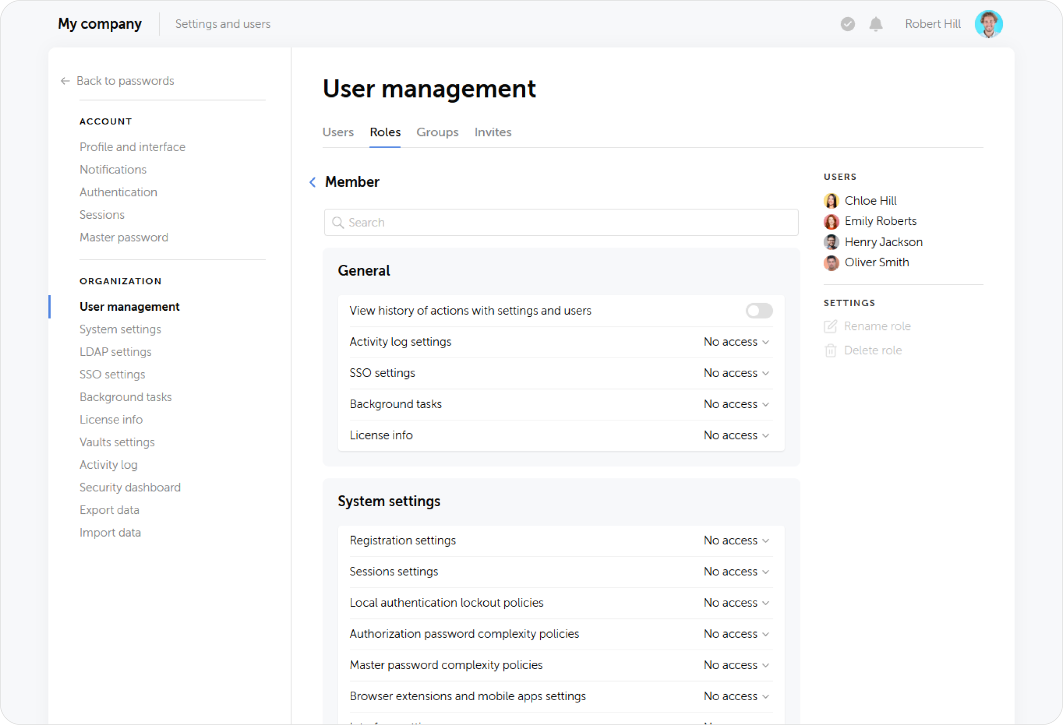Click the Delete role trash icon
1063x725 pixels.
[830, 350]
